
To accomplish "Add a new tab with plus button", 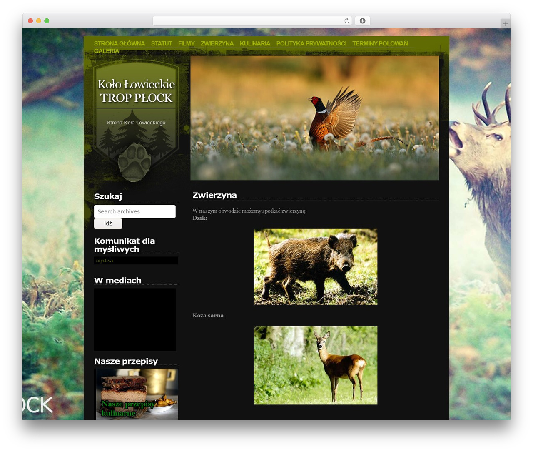I will tap(505, 24).
